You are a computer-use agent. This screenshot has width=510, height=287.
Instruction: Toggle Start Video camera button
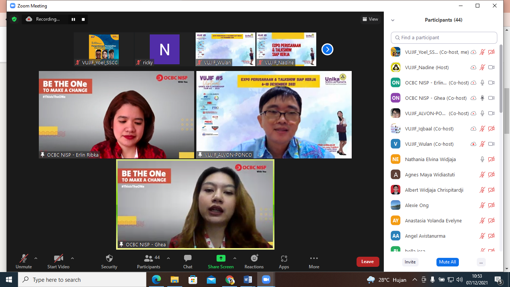tap(58, 261)
